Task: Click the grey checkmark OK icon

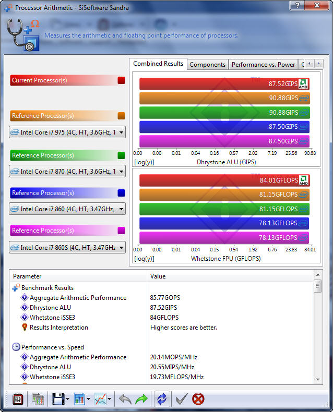Action: coord(182,399)
